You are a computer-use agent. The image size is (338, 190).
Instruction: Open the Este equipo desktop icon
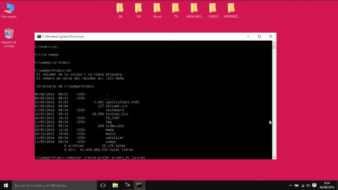click(9, 11)
